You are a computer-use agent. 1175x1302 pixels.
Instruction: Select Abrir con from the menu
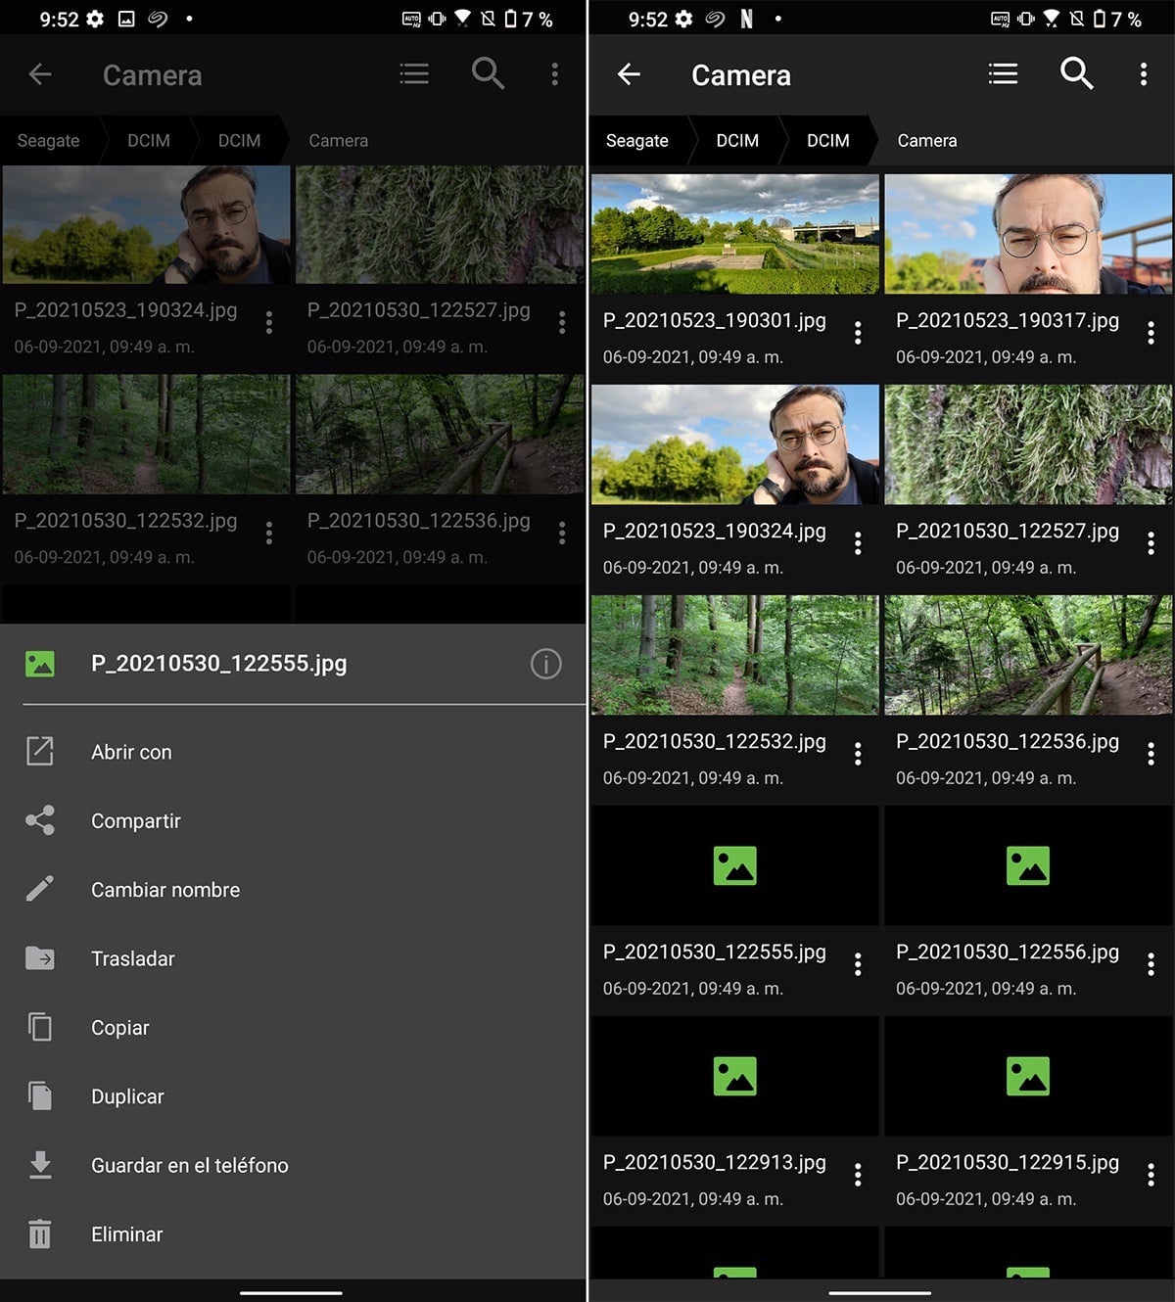(131, 752)
